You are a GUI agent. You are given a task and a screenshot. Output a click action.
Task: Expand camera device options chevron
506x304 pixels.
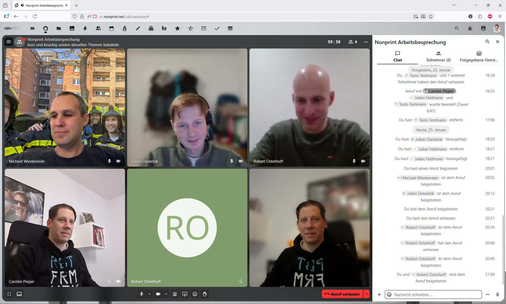pyautogui.click(x=166, y=294)
